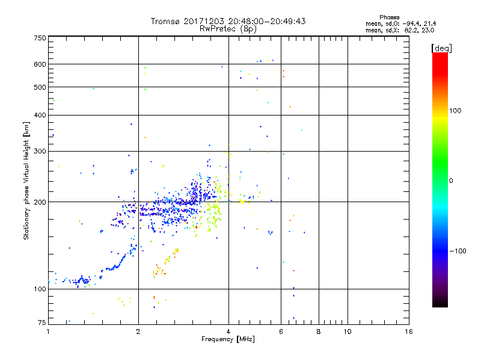The width and height of the screenshot is (481, 361).
Task: Click the y-axis label '500'
Action: point(40,87)
